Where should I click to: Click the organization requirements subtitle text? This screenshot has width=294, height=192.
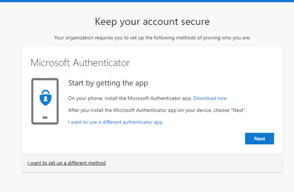152,38
